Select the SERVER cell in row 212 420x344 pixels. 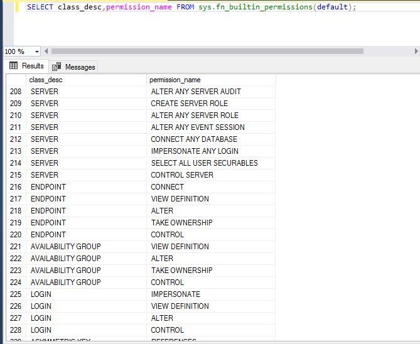[x=86, y=139]
